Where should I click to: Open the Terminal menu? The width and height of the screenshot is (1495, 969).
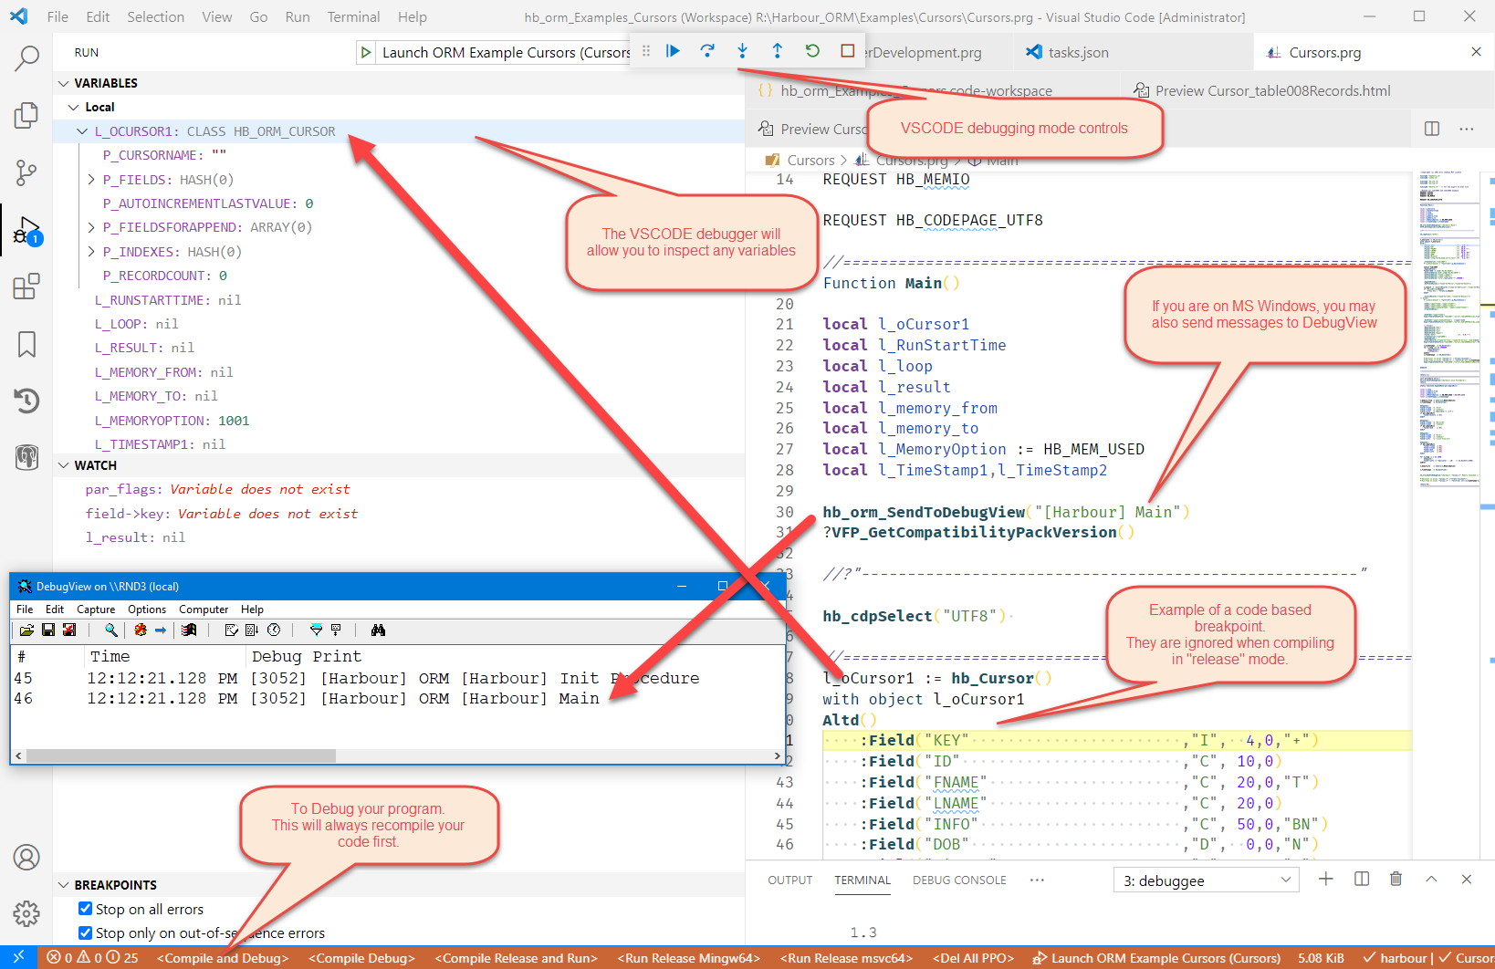click(x=353, y=16)
